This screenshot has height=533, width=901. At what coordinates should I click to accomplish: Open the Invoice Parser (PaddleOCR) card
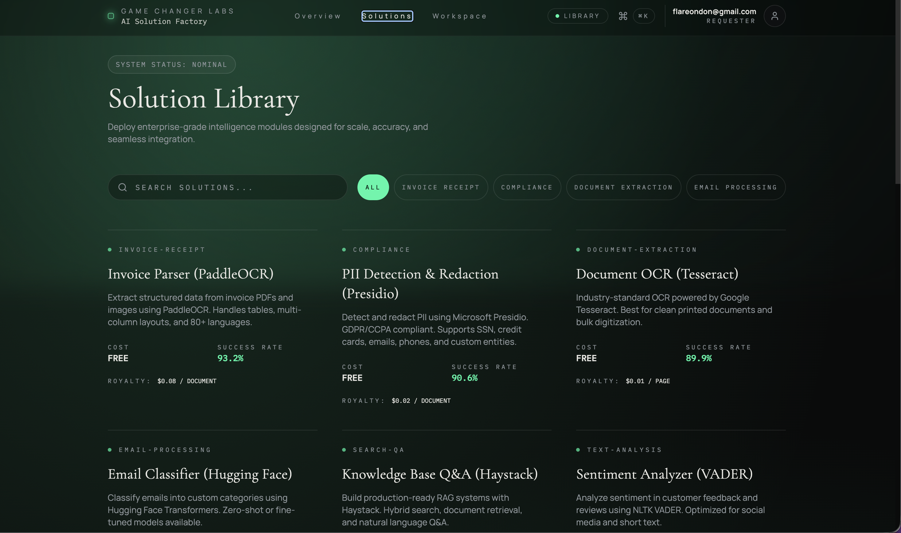tap(190, 274)
